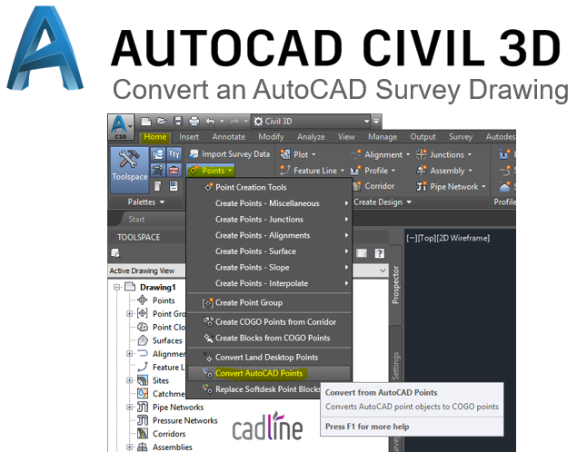577x452 pixels.
Task: Switch to the Output ribbon tab
Action: click(423, 137)
